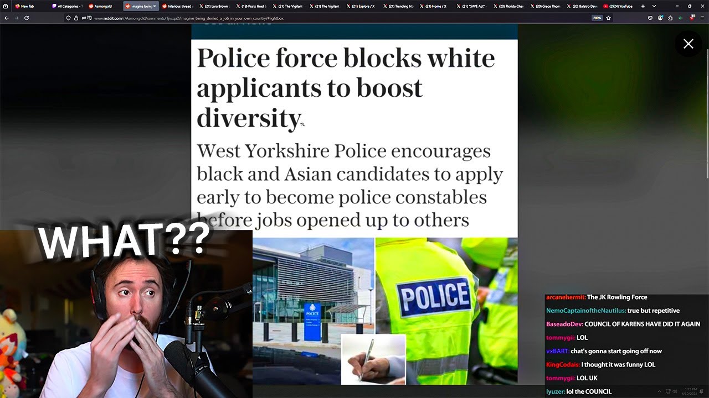Bookmark the page with the star icon
Viewport: 709px width, 398px height.
click(609, 18)
